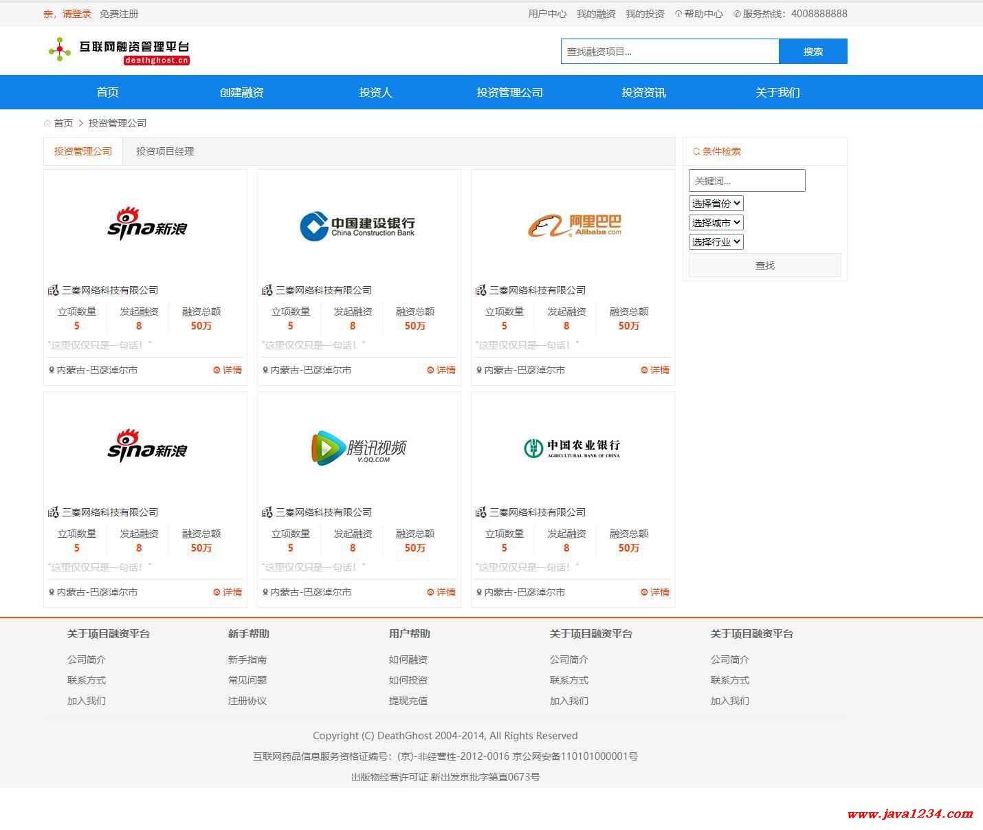Open the 常见问题 footer link
983x830 pixels.
point(247,680)
